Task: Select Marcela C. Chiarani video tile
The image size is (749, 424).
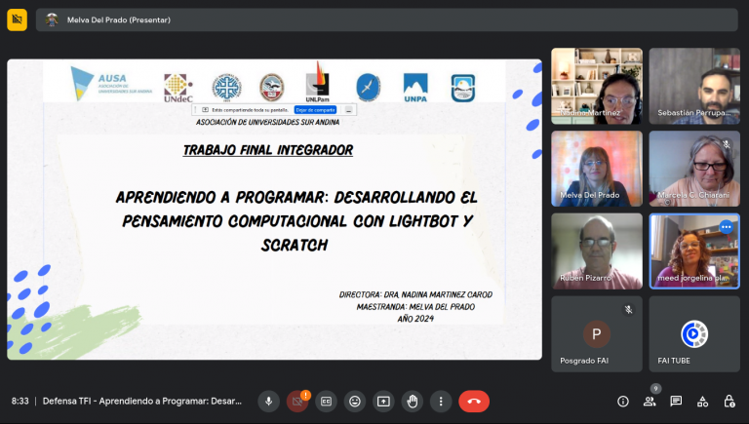Action: click(694, 169)
